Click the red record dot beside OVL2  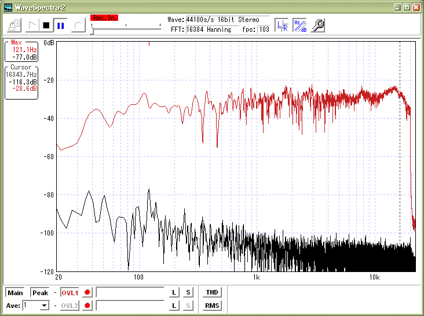click(87, 306)
